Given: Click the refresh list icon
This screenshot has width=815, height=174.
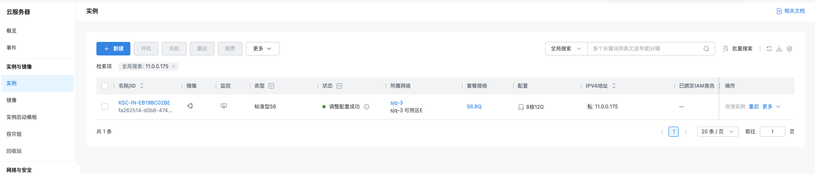Looking at the screenshot, I should 769,49.
